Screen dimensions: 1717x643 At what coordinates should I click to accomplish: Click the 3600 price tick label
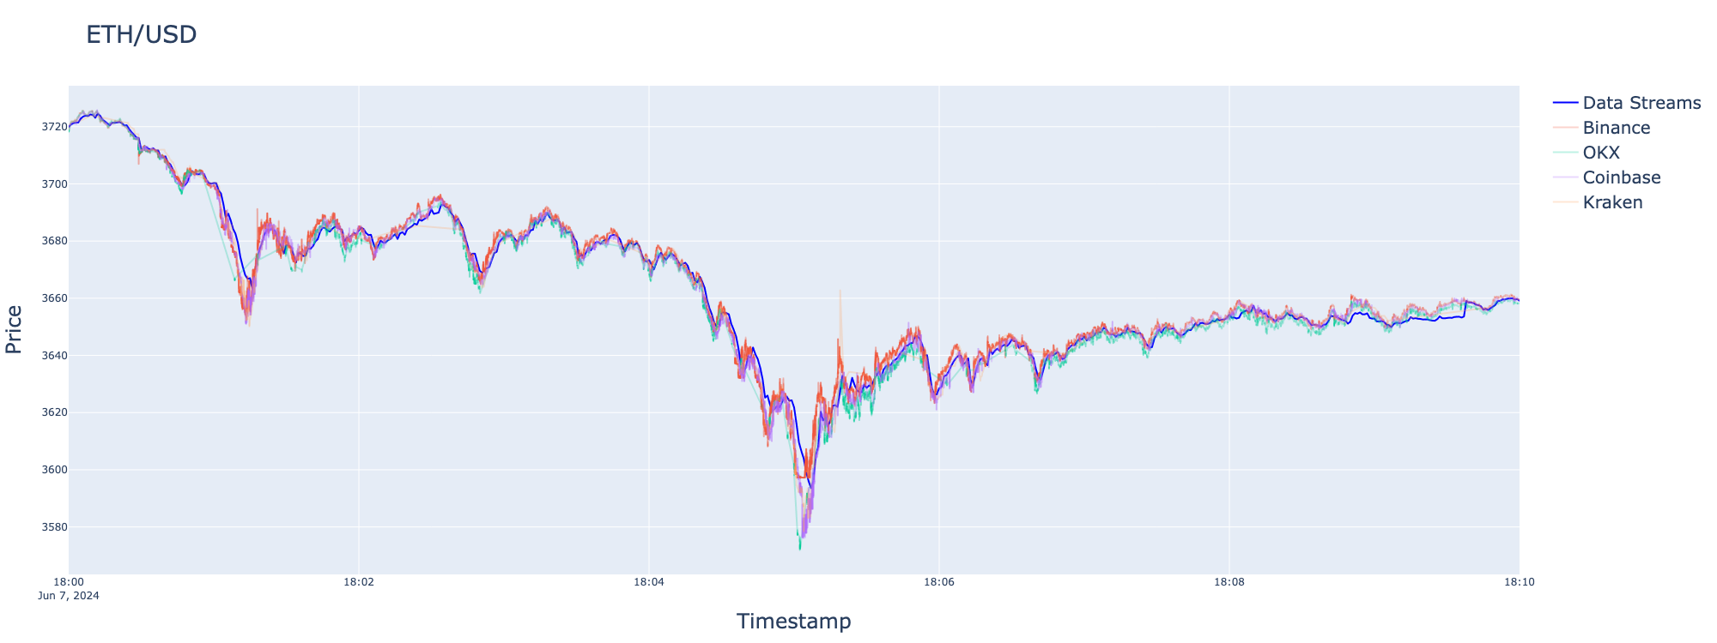click(53, 470)
